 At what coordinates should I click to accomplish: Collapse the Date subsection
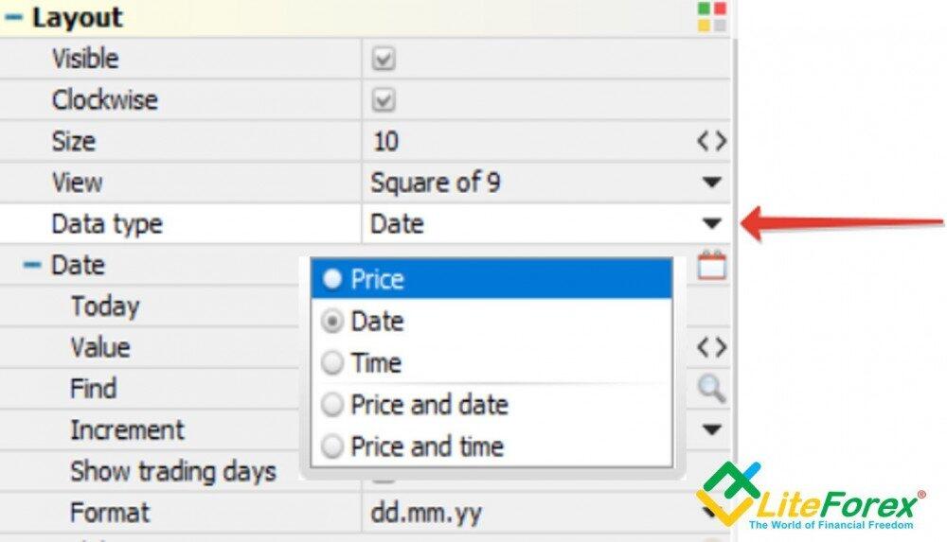[x=32, y=266]
